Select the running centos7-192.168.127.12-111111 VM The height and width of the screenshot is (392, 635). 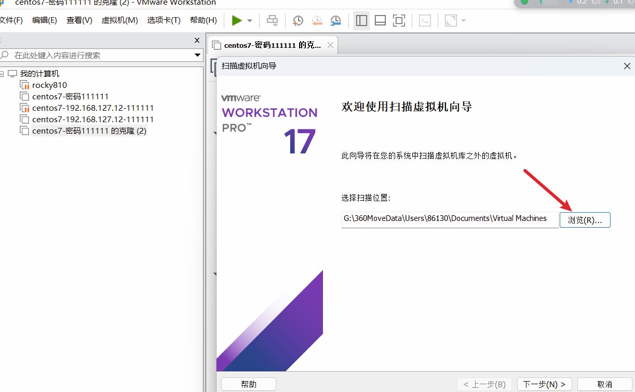click(x=93, y=108)
